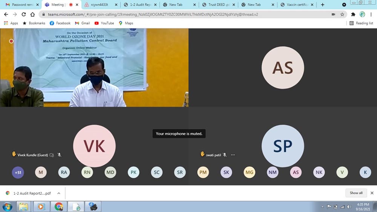The height and width of the screenshot is (212, 377).
Task: Open the Chrome tab search dropdown
Action: 344,5
